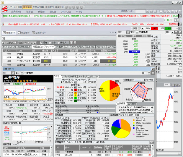This screenshot has width=183, height=157.
Task: Click 登録銘柄設定 button
Action: coord(9,43)
